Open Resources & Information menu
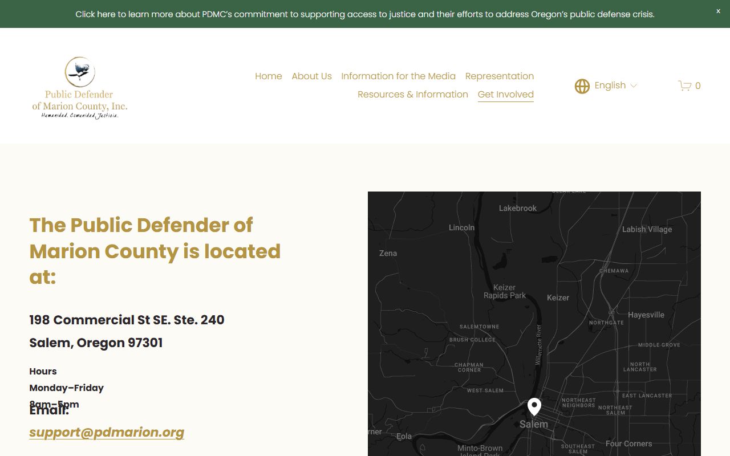The width and height of the screenshot is (730, 456). pyautogui.click(x=413, y=94)
